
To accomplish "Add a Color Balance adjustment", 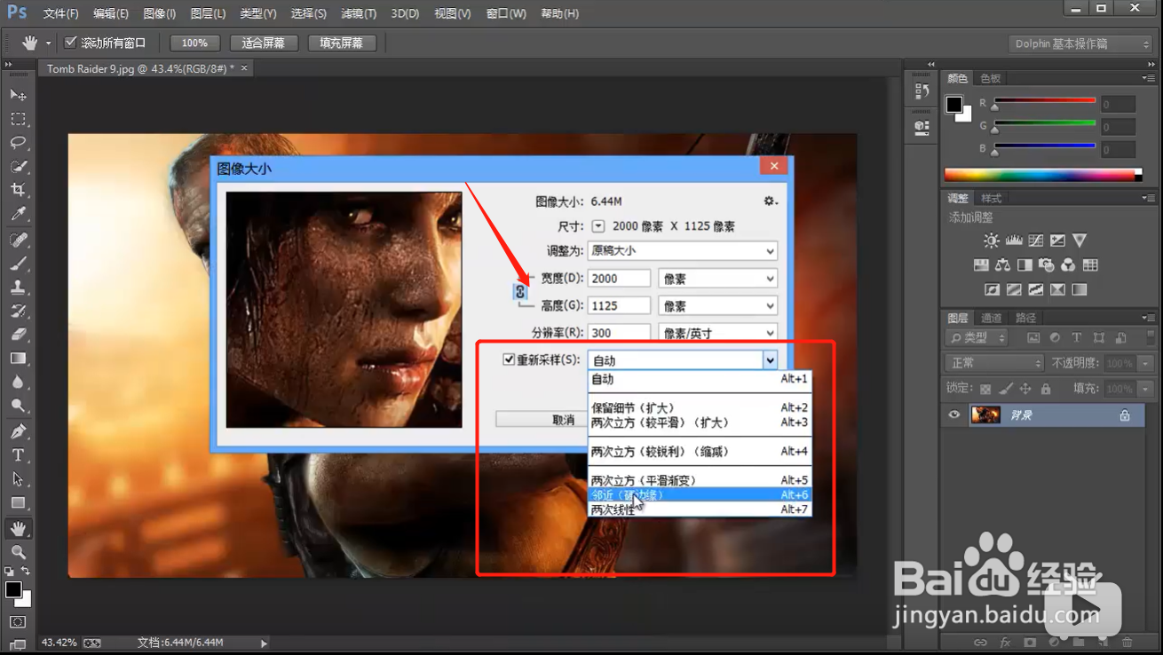I will (1003, 264).
